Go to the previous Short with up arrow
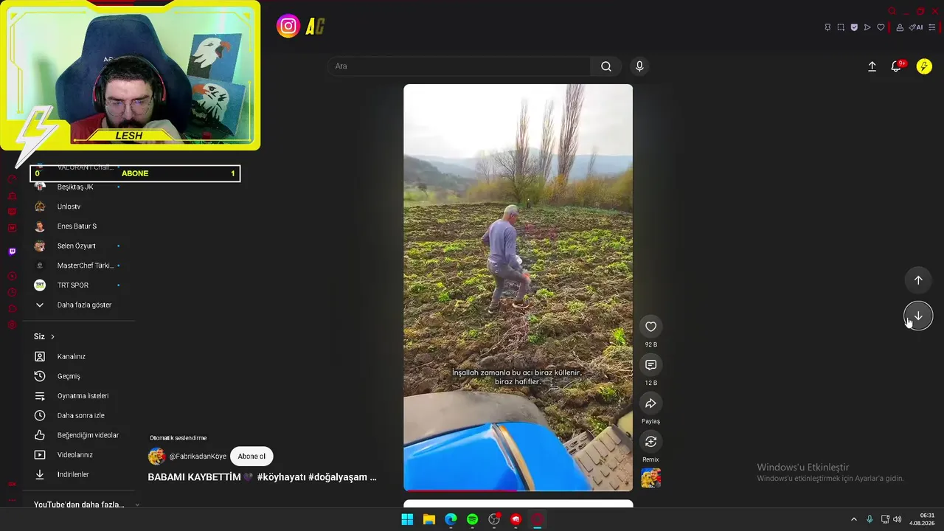This screenshot has height=531, width=944. (x=918, y=280)
